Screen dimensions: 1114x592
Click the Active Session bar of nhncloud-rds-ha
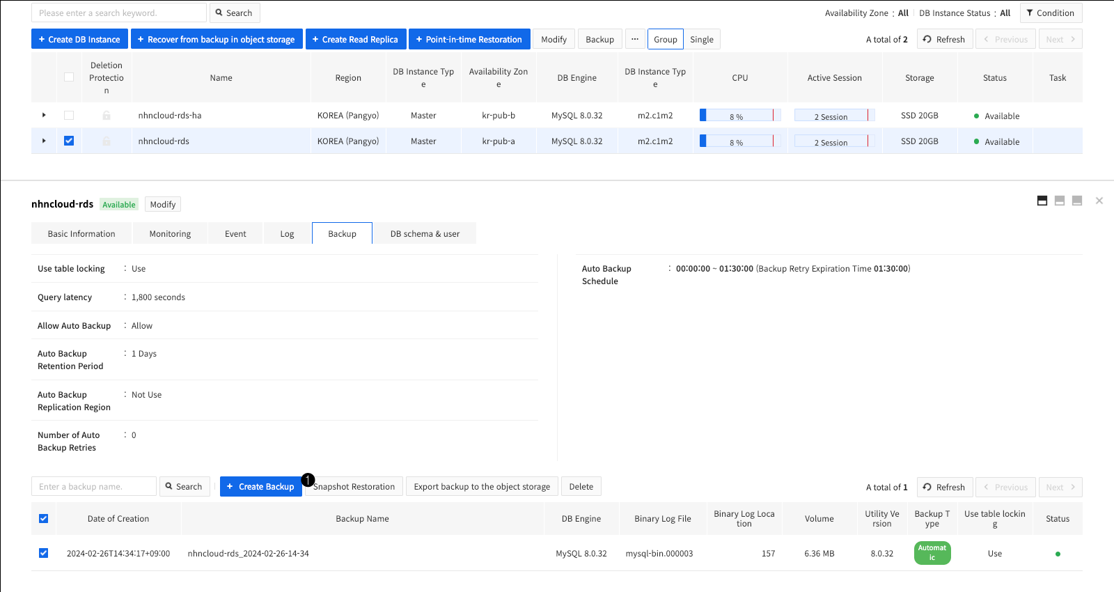(x=834, y=116)
